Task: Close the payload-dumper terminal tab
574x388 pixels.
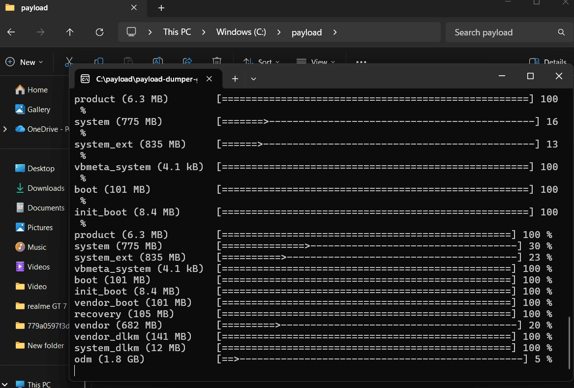Action: pyautogui.click(x=209, y=79)
